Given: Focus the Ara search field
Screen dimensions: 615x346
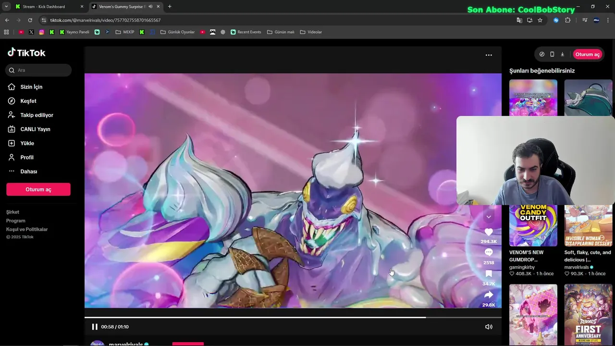Looking at the screenshot, I should pyautogui.click(x=38, y=70).
